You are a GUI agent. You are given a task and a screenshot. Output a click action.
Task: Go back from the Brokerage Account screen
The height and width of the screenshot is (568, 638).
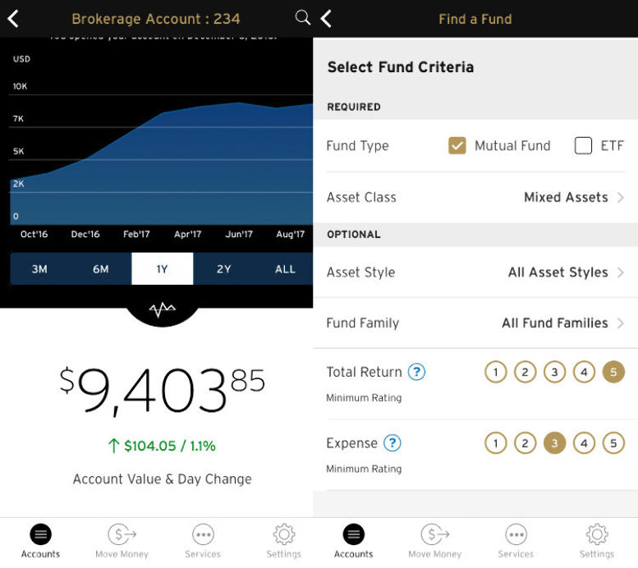pos(13,19)
